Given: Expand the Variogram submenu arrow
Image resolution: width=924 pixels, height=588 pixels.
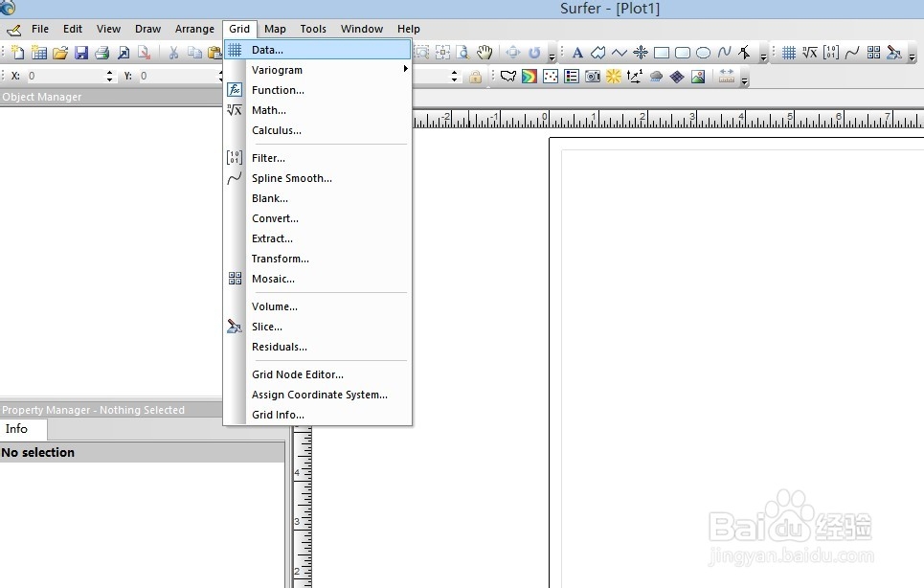Looking at the screenshot, I should pos(405,69).
